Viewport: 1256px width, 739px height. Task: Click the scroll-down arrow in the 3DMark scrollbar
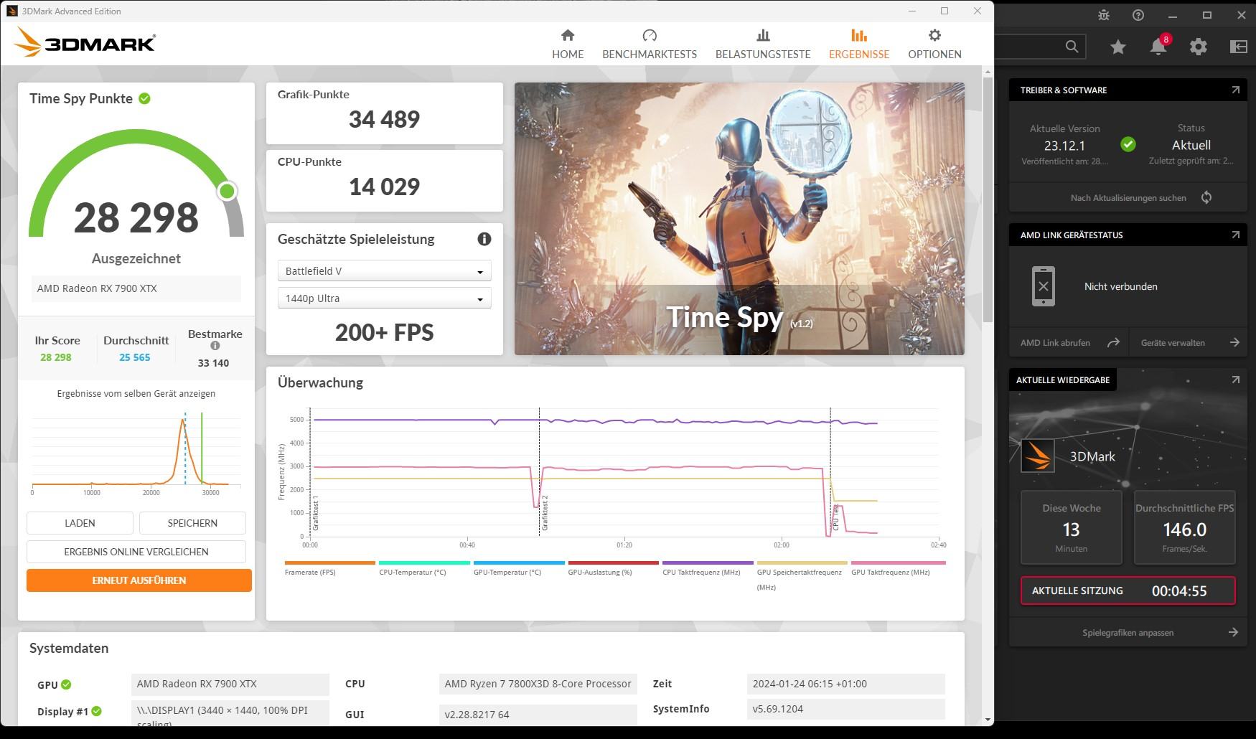pyautogui.click(x=988, y=720)
